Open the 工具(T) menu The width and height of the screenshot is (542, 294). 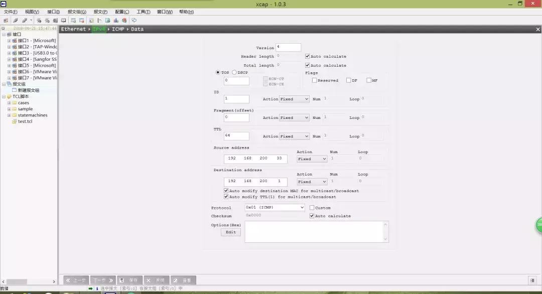143,12
